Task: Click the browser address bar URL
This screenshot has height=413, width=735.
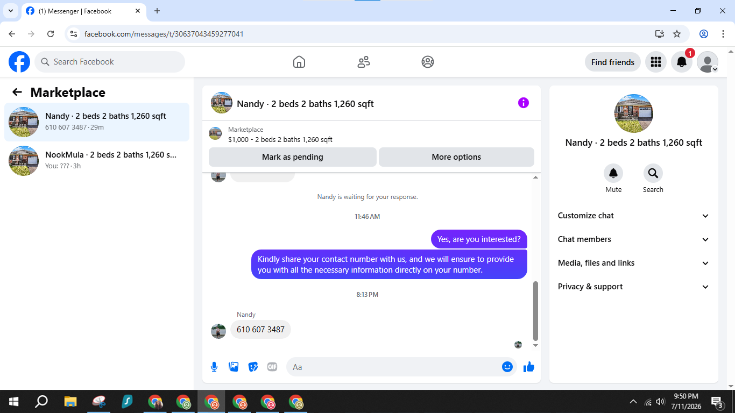Action: click(x=164, y=34)
